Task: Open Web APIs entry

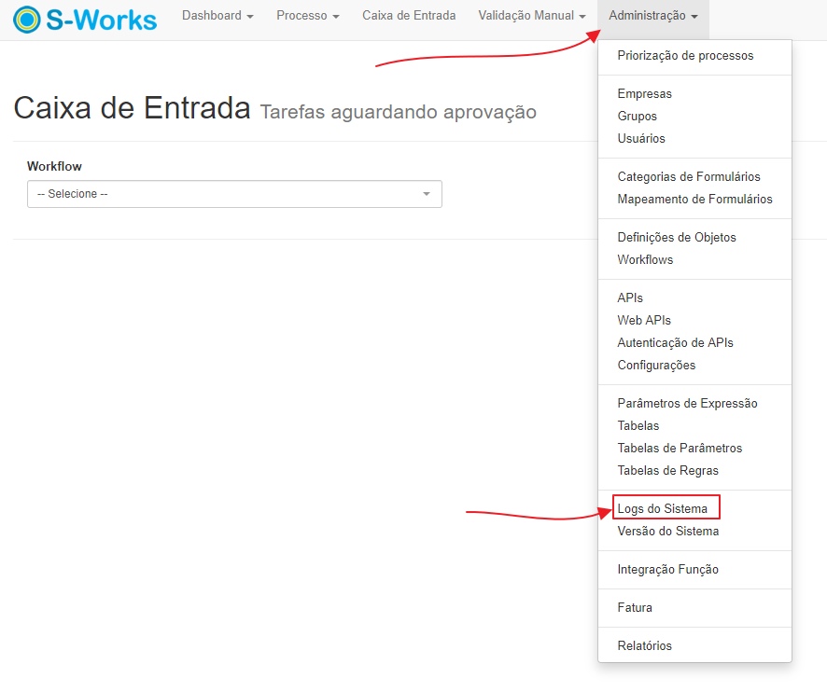Action: click(644, 321)
